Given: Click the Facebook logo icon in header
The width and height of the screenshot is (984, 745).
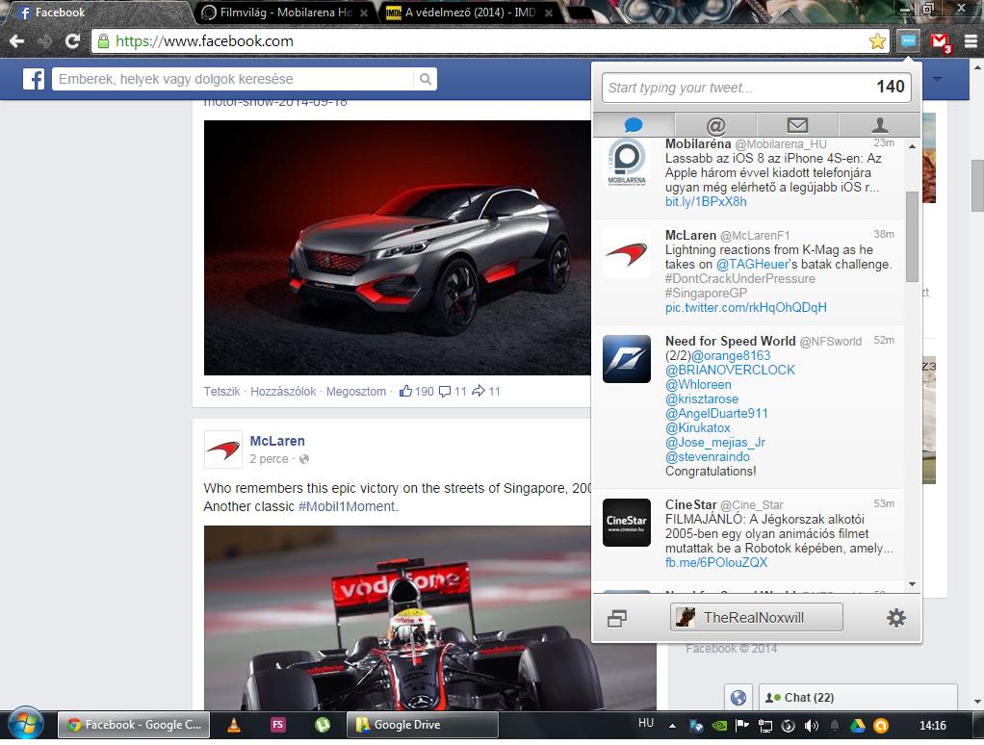Looking at the screenshot, I should click(x=34, y=79).
